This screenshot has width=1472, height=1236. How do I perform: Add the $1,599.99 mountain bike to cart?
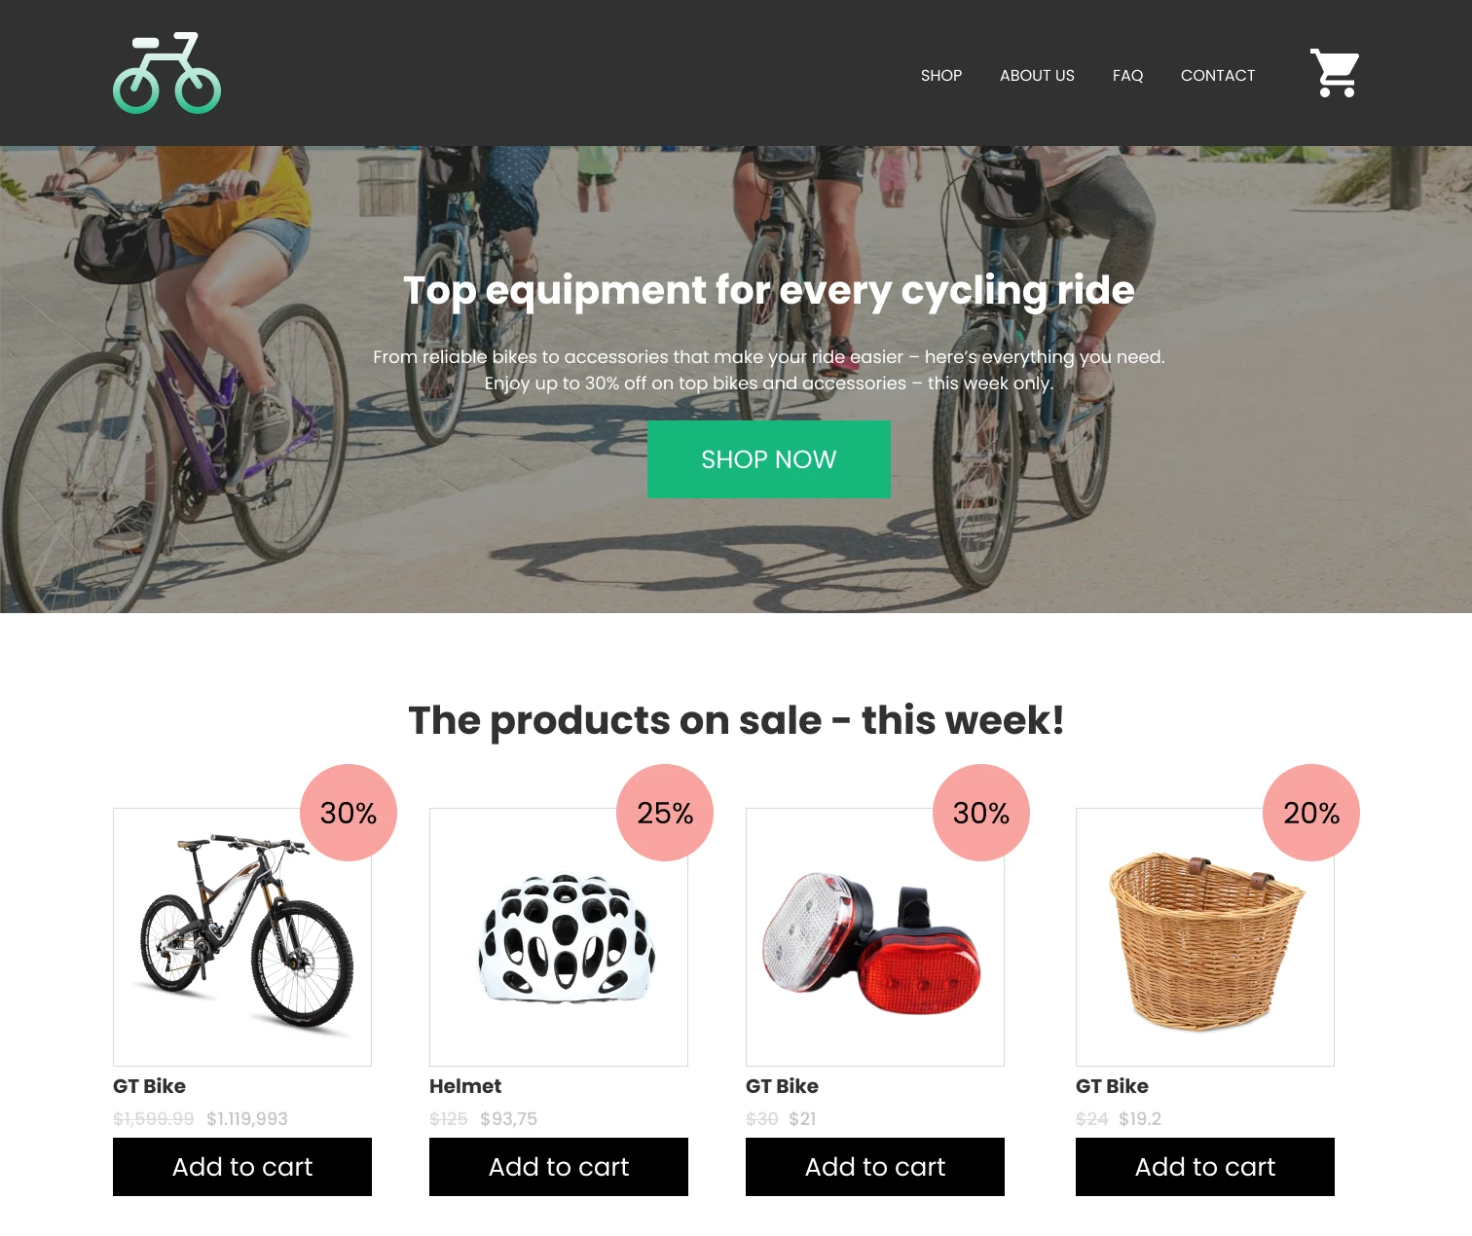242,1167
